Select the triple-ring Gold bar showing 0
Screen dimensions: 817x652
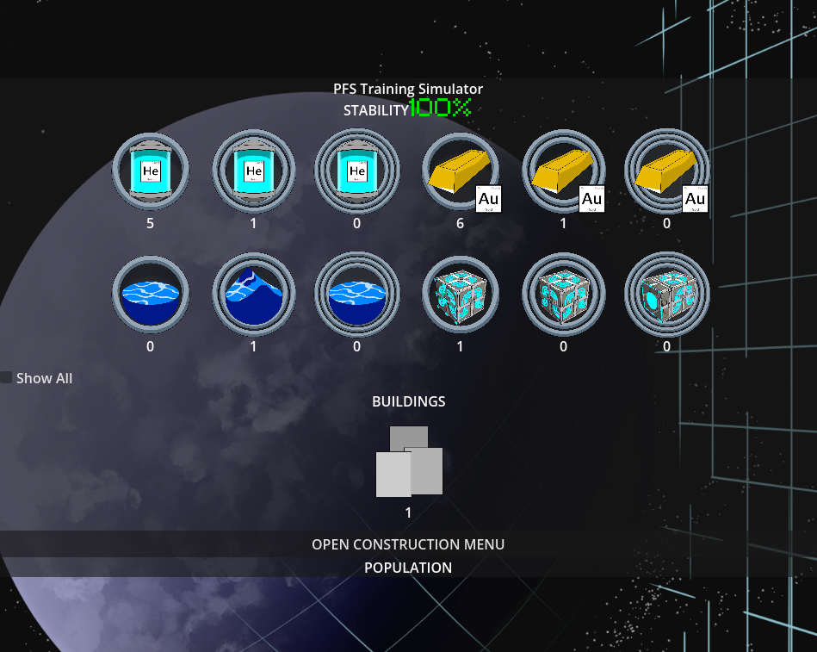667,171
